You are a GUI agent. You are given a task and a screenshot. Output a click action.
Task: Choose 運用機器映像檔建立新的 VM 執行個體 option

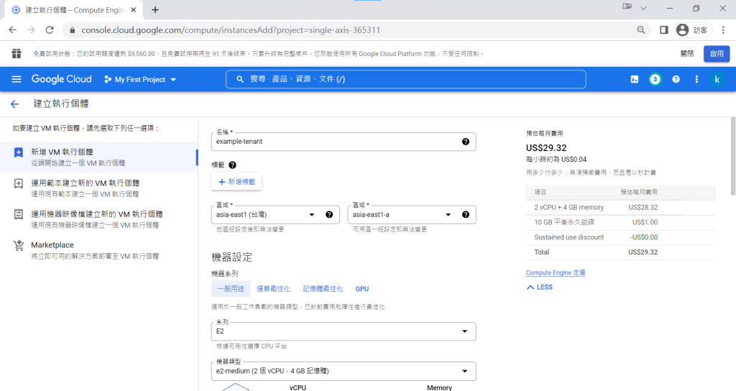(98, 219)
